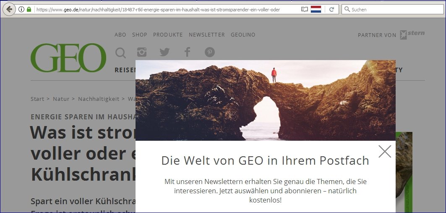This screenshot has width=446, height=213.
Task: Close the newsletter popup with the X
Action: (385, 151)
